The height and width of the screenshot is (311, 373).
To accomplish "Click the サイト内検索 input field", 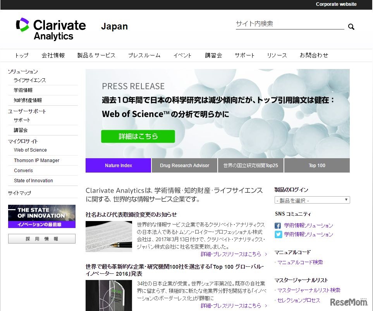I will (x=289, y=24).
